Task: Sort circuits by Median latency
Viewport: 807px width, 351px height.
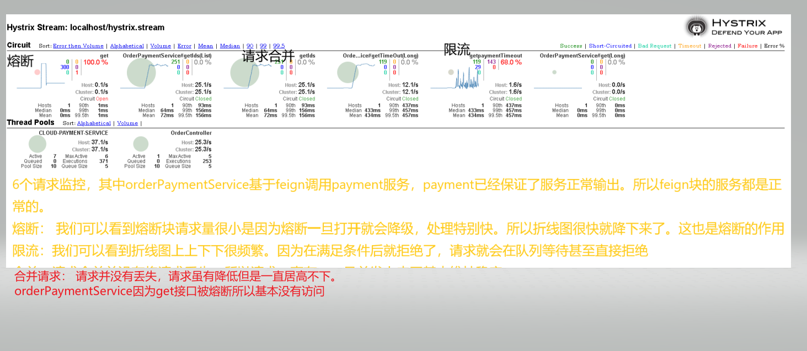Action: [x=230, y=46]
